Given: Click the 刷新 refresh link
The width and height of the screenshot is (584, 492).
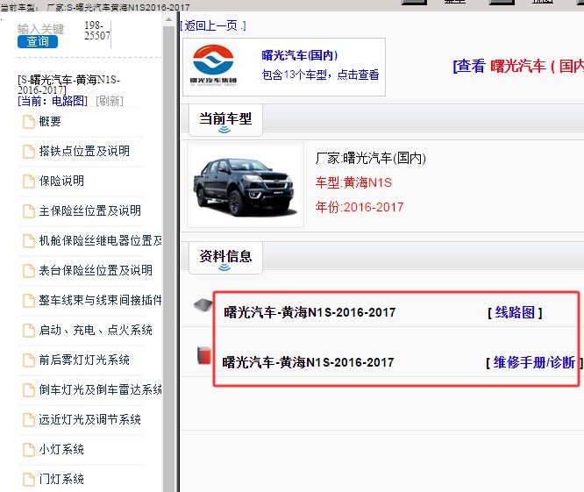Looking at the screenshot, I should click(x=110, y=101).
